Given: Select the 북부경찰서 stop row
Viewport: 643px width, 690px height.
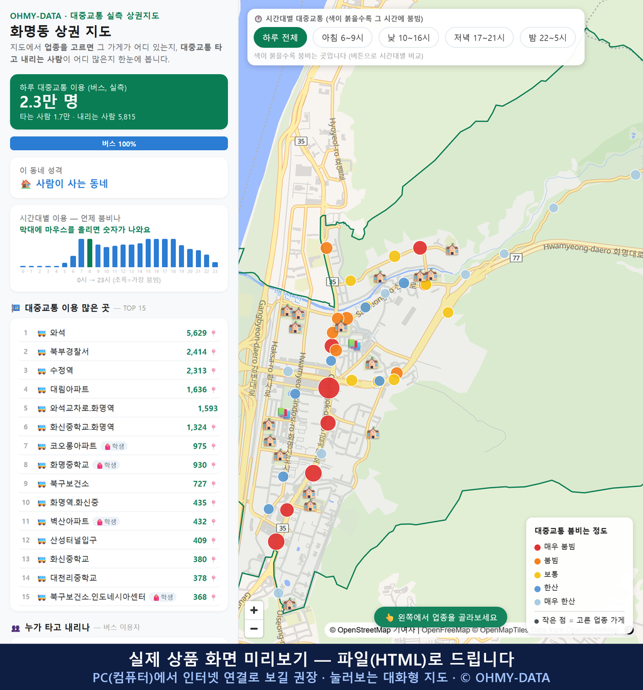Looking at the screenshot, I should point(119,352).
